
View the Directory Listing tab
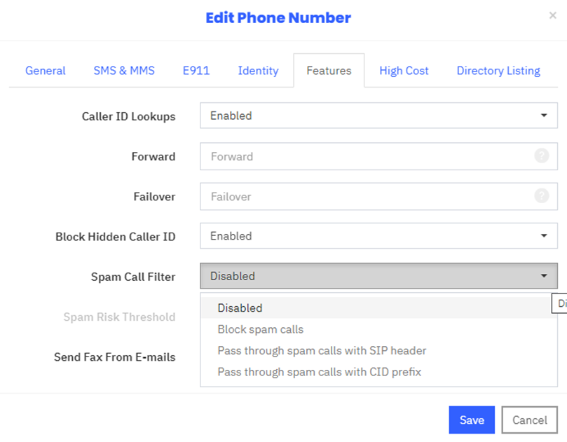click(498, 71)
